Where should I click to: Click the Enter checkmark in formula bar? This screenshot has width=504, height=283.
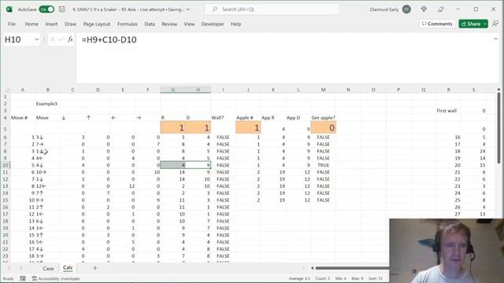pyautogui.click(x=61, y=39)
